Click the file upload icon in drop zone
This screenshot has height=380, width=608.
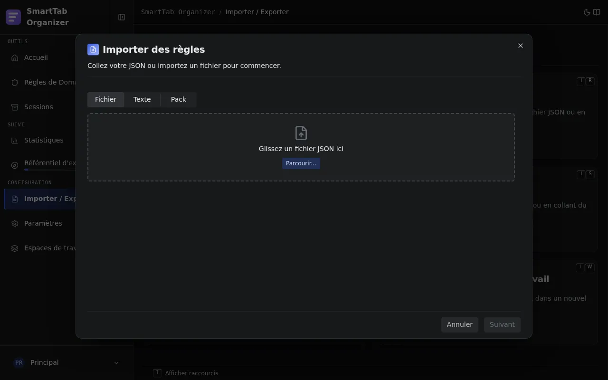click(301, 133)
